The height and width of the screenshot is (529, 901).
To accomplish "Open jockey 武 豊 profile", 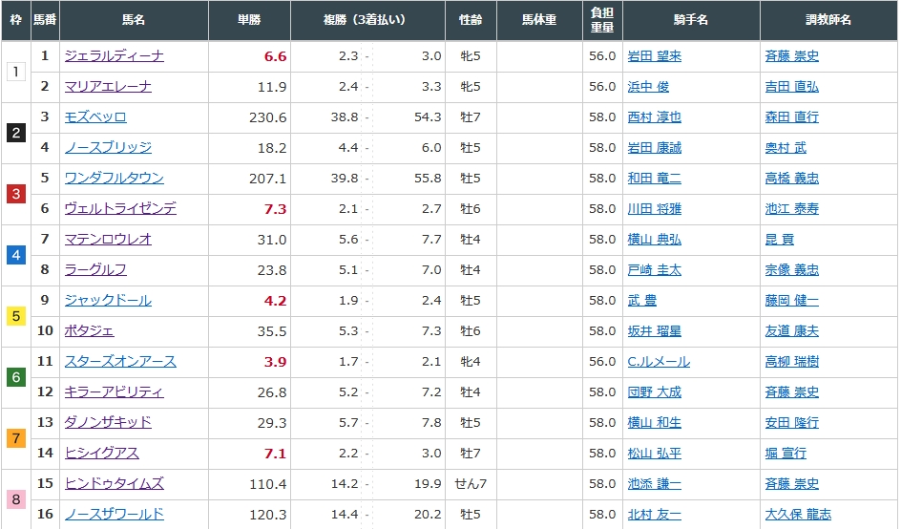I will pos(641,301).
